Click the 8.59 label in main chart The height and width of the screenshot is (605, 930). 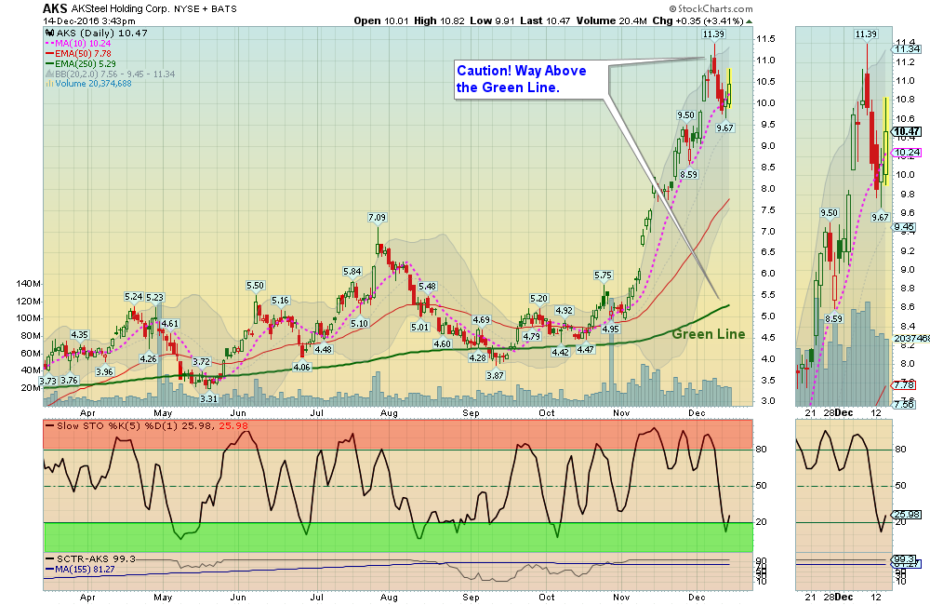[x=688, y=175]
